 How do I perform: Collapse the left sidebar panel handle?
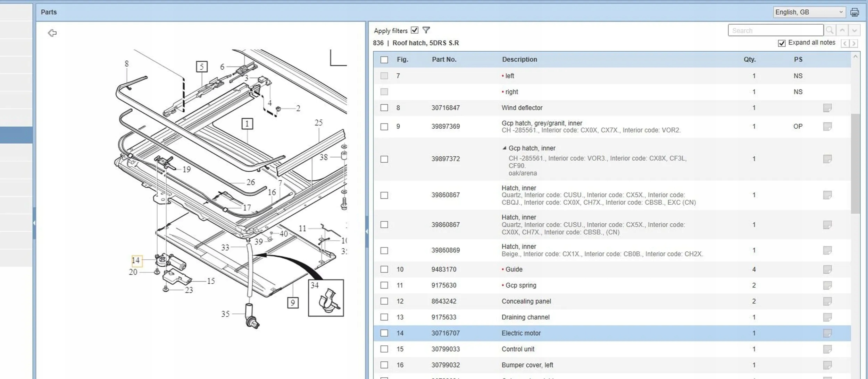pyautogui.click(x=34, y=223)
